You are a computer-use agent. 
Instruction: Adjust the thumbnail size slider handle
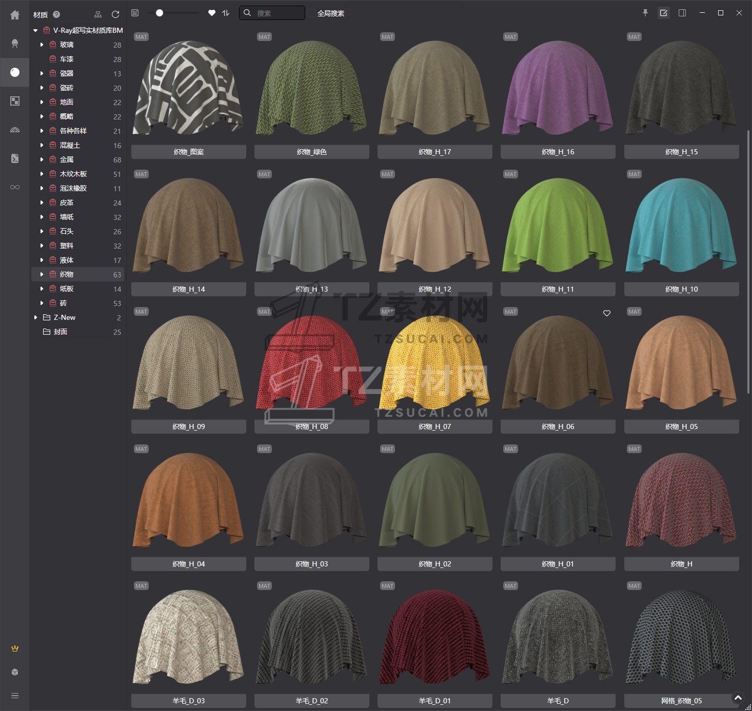[160, 13]
